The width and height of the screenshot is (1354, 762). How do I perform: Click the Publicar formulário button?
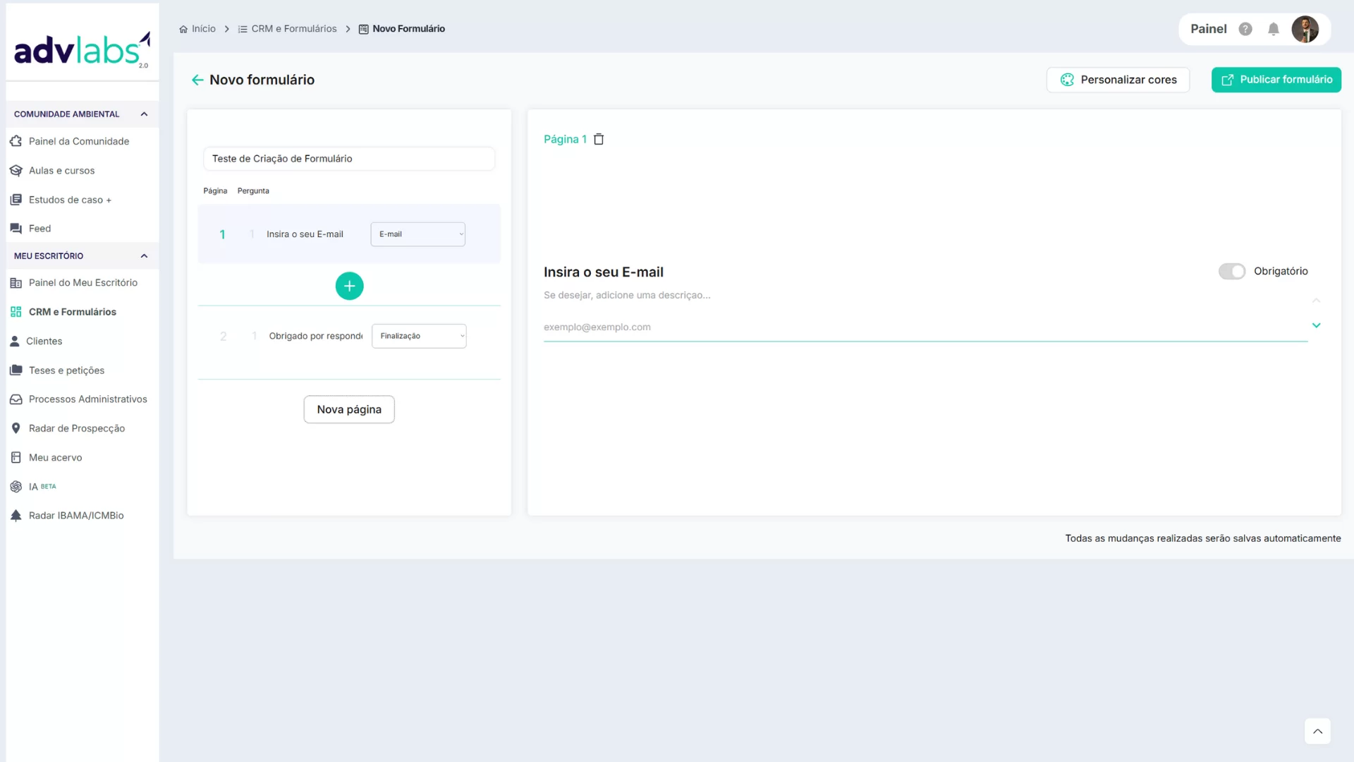click(1276, 80)
